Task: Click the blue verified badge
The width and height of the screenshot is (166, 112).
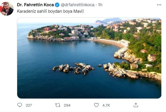Action: [x=57, y=5]
